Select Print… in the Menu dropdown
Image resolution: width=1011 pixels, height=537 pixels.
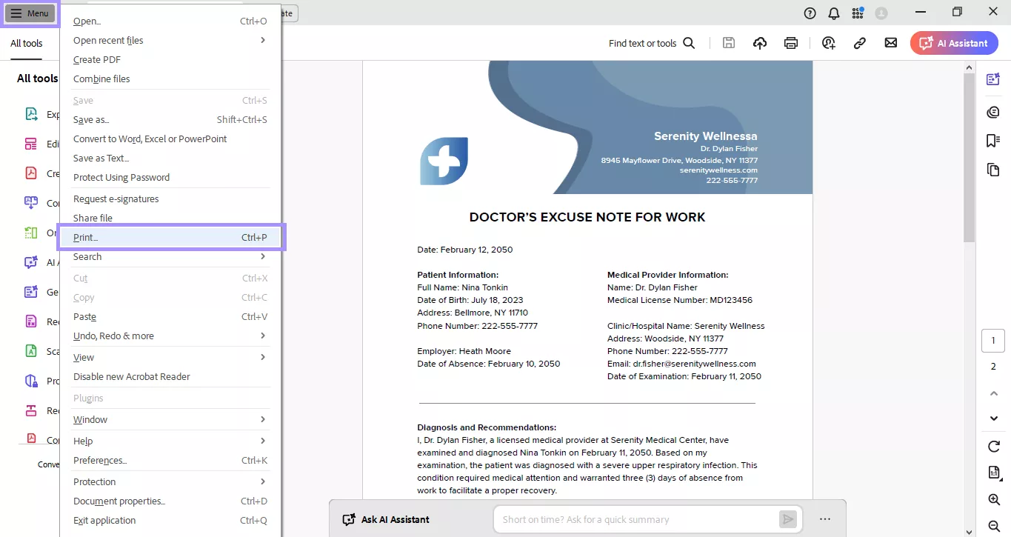point(170,237)
